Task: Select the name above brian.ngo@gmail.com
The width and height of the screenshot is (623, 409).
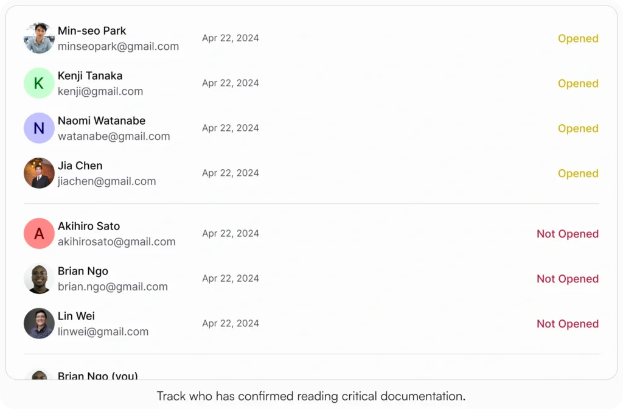Action: coord(83,271)
